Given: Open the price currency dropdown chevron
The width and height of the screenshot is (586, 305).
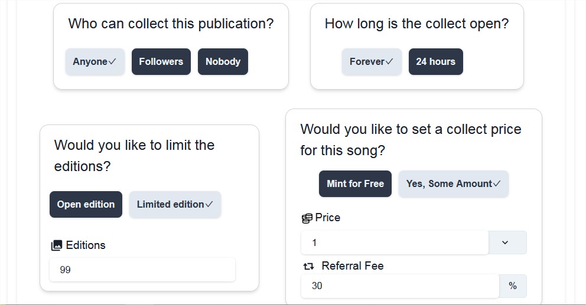Looking at the screenshot, I should point(505,242).
